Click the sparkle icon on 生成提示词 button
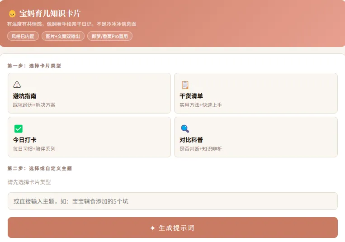The image size is (345, 242). pos(152,228)
